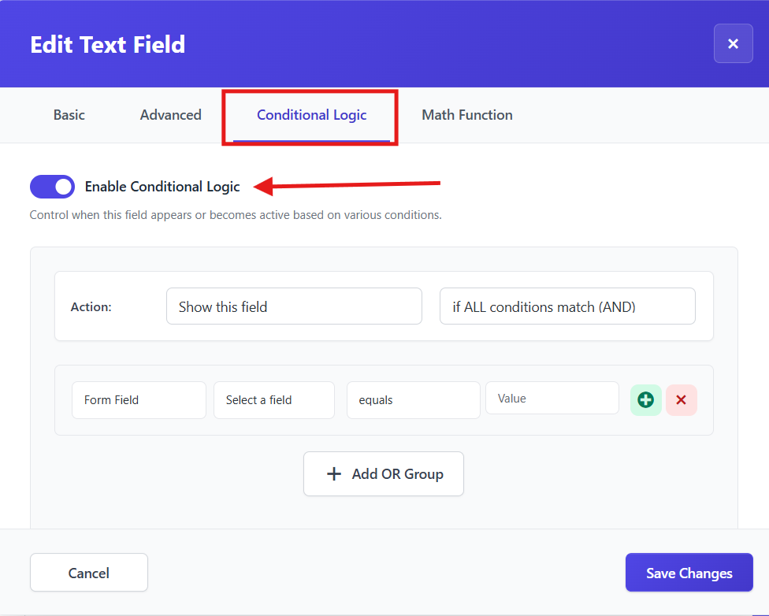The image size is (769, 616).
Task: Click the Add OR Group button
Action: (x=384, y=473)
